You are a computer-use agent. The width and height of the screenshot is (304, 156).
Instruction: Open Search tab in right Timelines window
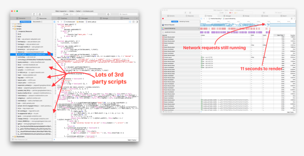(x=284, y=16)
